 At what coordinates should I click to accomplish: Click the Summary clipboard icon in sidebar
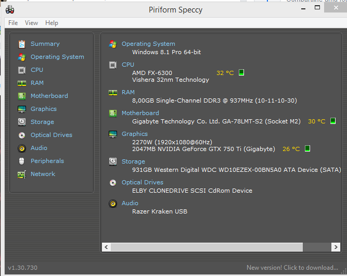point(22,44)
